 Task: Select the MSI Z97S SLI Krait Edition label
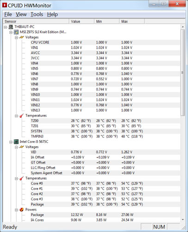click(x=43, y=32)
